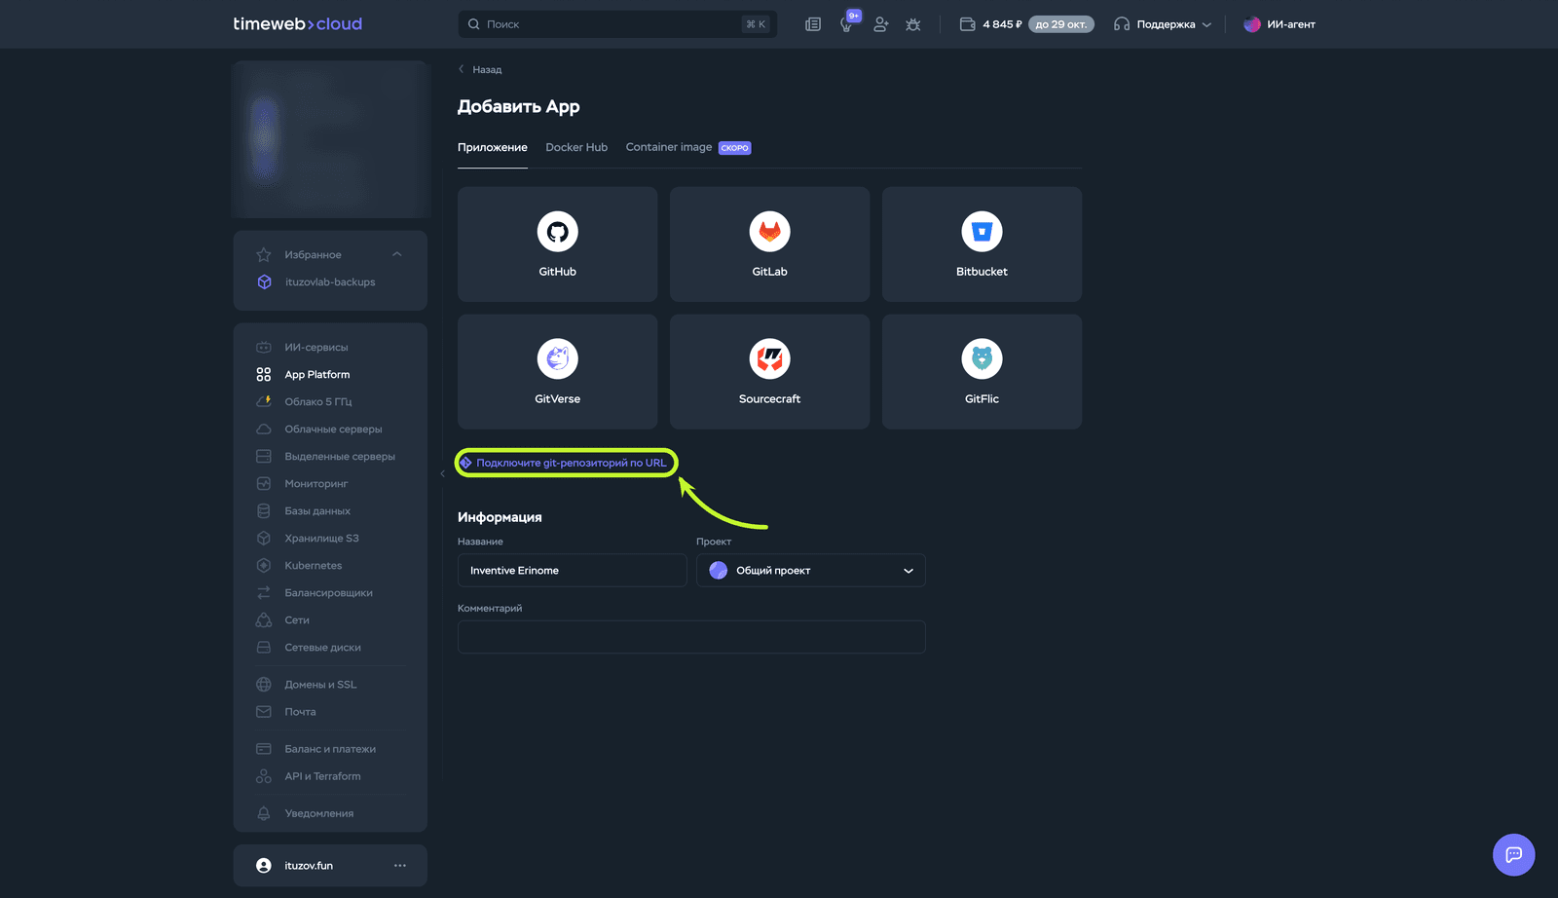Switch to the Приложение tab
The image size is (1558, 898).
click(493, 148)
